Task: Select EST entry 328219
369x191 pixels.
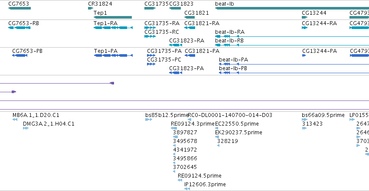Action: click(x=218, y=146)
